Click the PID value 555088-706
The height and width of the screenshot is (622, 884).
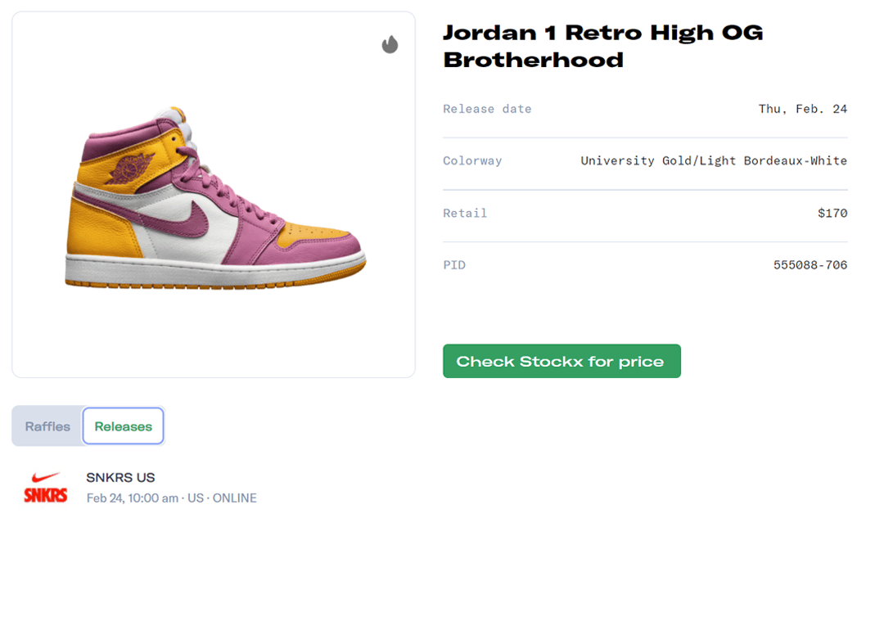coord(810,265)
